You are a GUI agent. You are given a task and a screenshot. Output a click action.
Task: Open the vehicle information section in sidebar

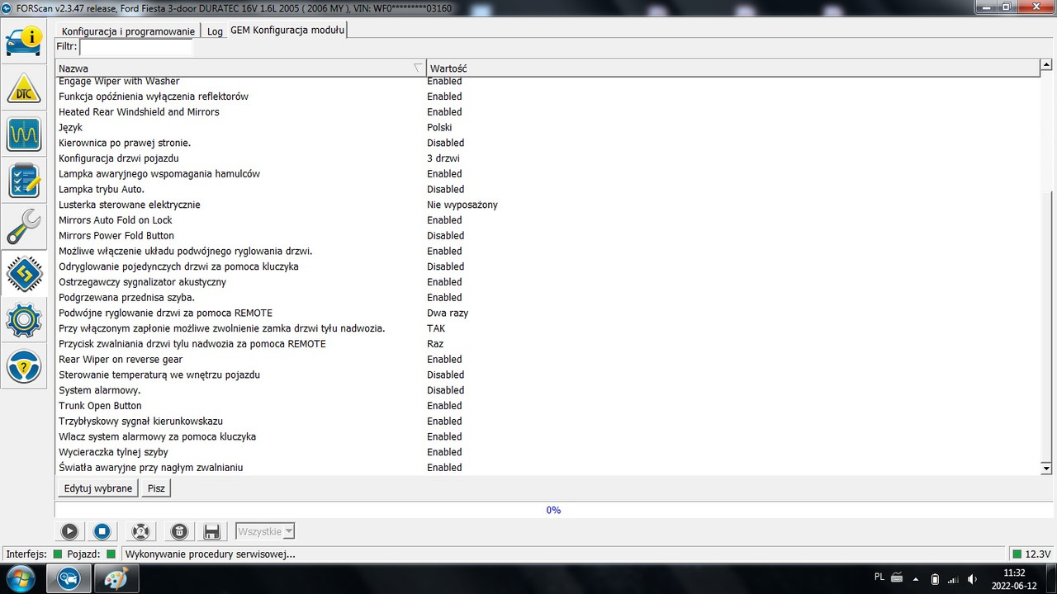[x=24, y=40]
